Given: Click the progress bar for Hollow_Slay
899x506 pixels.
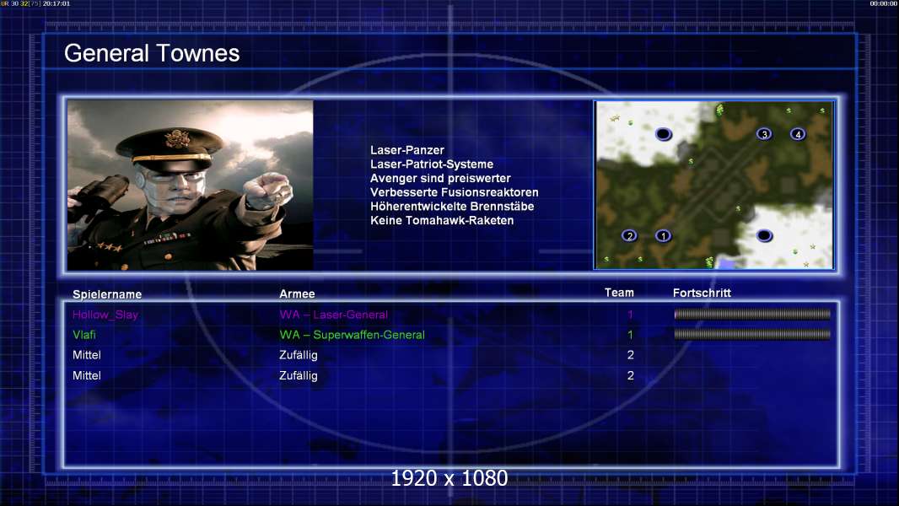Looking at the screenshot, I should pos(752,314).
